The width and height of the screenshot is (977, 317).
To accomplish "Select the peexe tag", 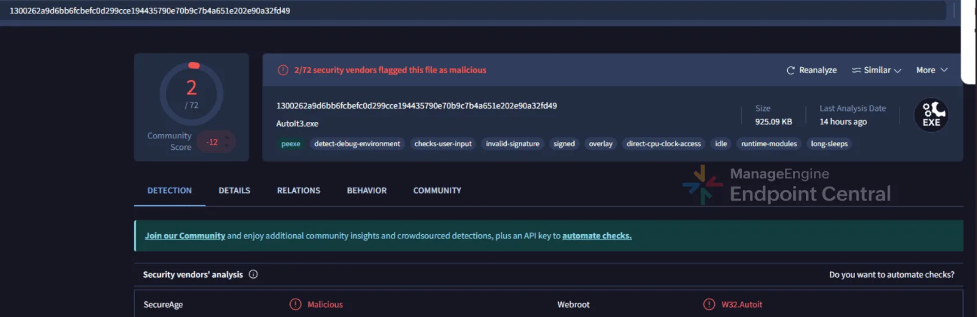I will point(291,144).
